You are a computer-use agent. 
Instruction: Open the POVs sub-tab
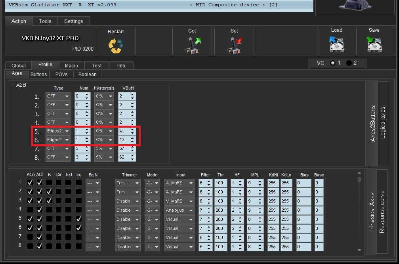click(61, 75)
